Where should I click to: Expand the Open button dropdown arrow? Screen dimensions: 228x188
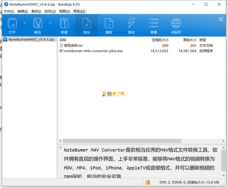[x=25, y=23]
